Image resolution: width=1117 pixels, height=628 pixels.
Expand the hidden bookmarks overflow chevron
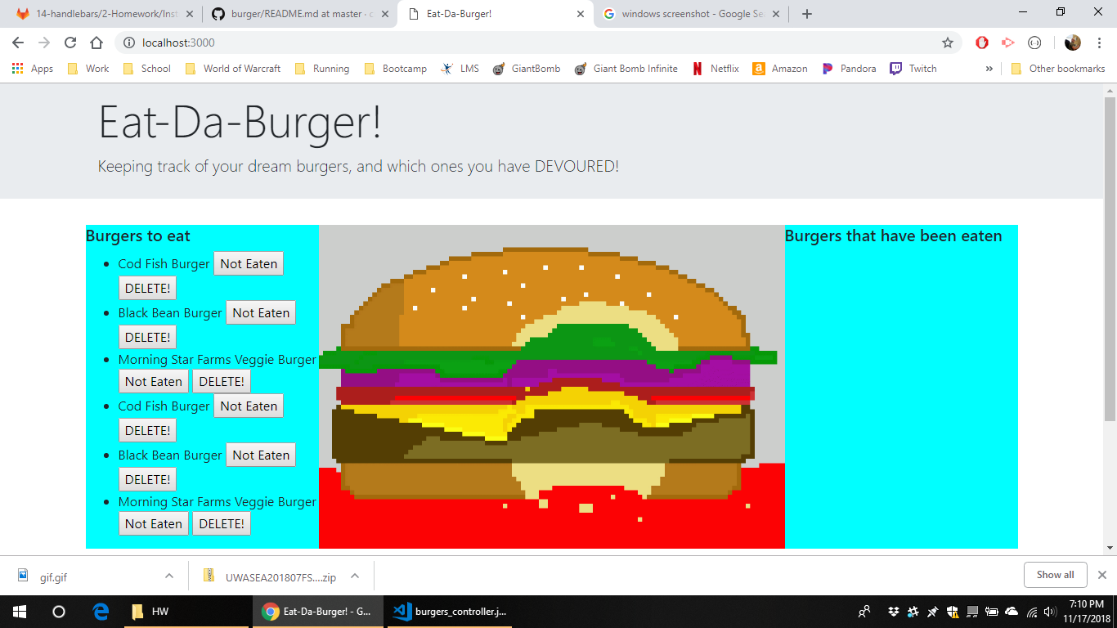[989, 69]
